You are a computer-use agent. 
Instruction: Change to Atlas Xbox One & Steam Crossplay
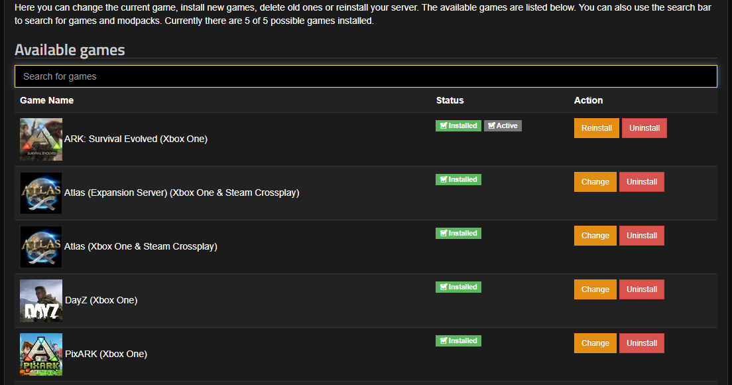coord(595,236)
